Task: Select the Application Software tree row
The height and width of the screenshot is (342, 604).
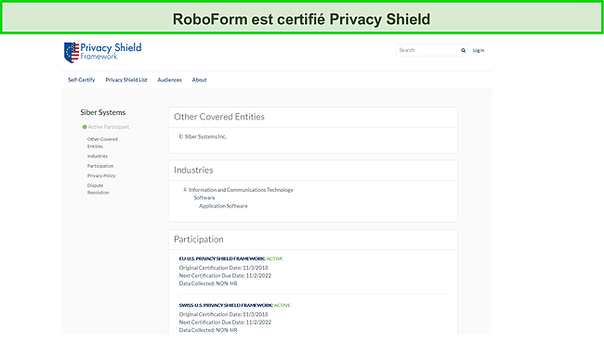Action: pyautogui.click(x=223, y=206)
